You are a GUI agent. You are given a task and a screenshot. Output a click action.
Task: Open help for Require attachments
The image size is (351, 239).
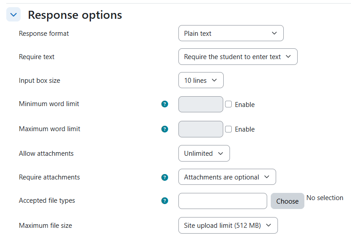coord(165,177)
